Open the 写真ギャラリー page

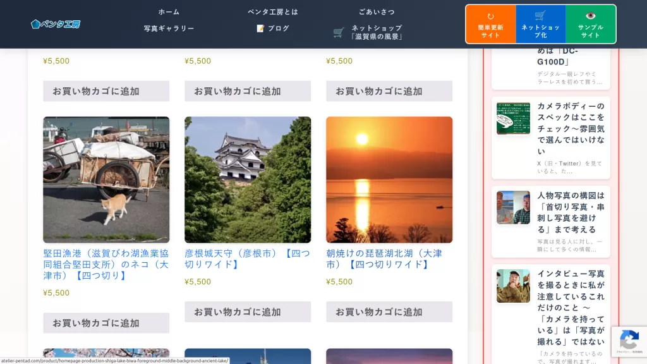(x=169, y=28)
